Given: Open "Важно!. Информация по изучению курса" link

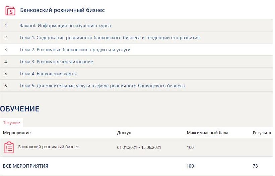Looking at the screenshot, I should tap(65, 25).
